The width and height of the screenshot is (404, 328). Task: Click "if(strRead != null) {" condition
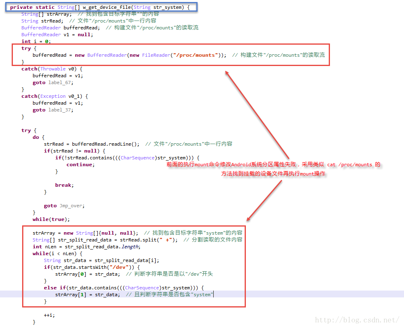tap(74, 151)
